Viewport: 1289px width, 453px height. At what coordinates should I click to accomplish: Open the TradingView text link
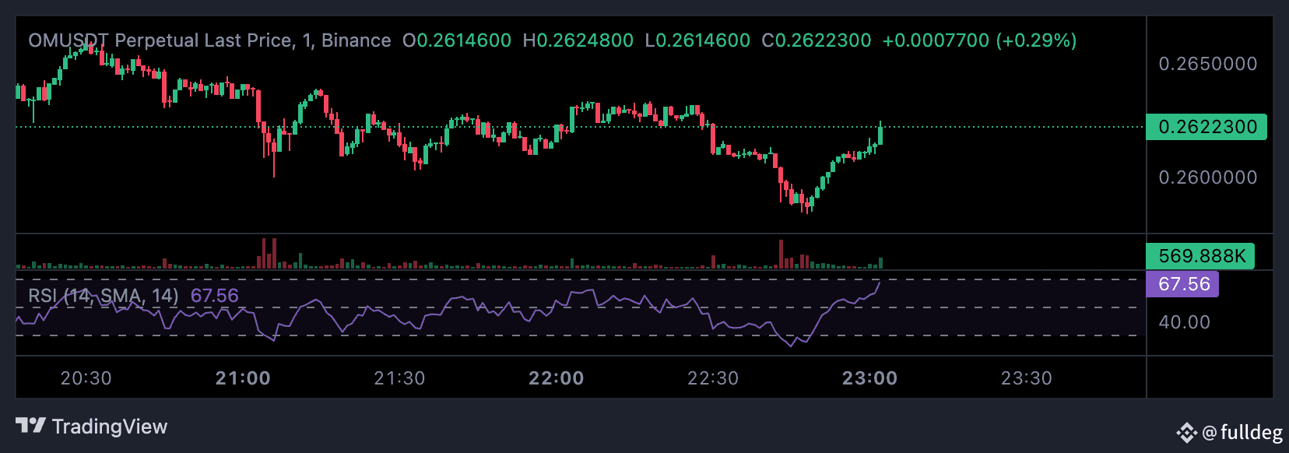(110, 427)
